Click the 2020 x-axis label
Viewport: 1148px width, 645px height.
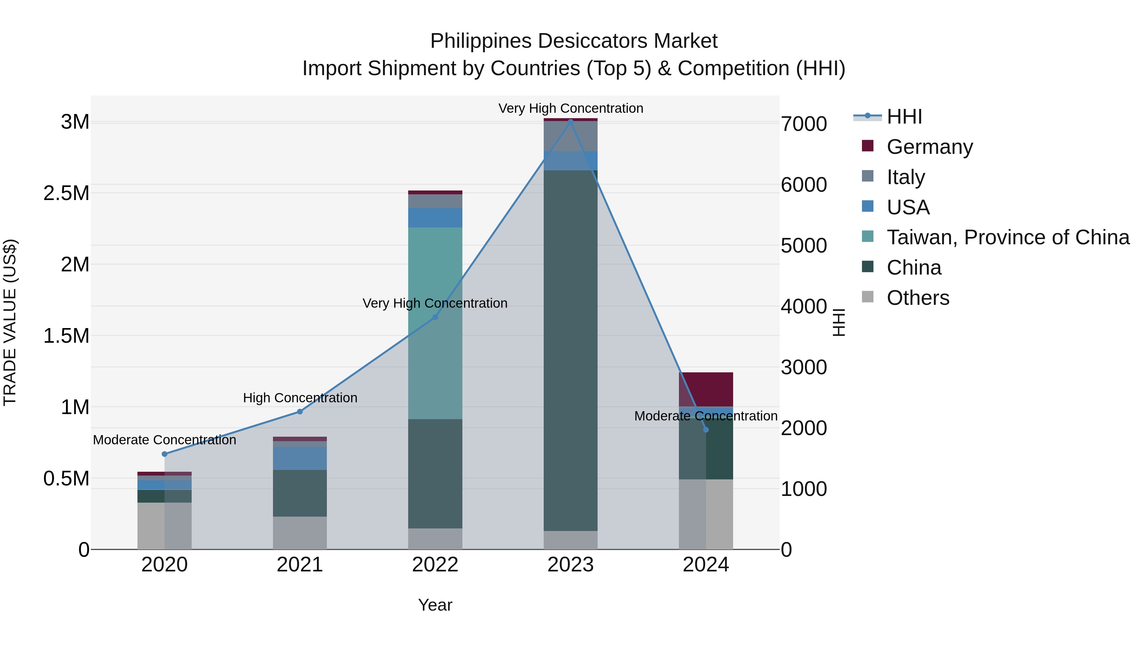tap(165, 565)
